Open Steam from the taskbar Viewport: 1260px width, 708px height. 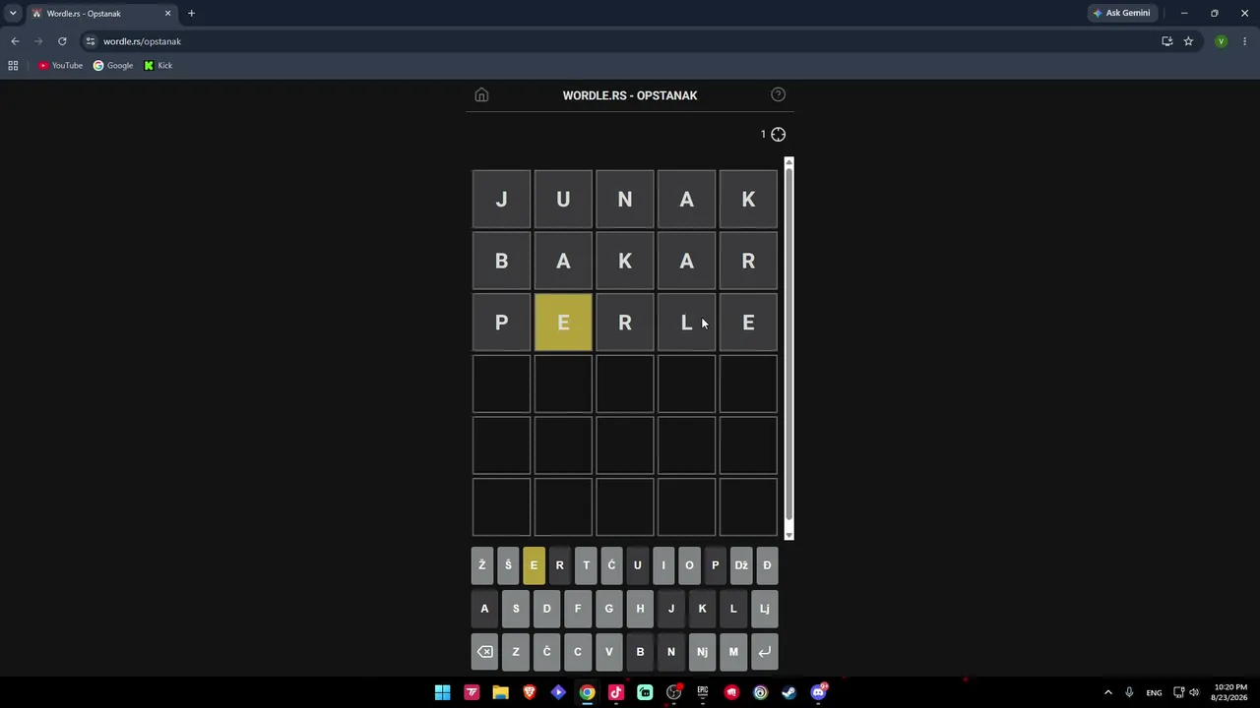click(x=789, y=692)
